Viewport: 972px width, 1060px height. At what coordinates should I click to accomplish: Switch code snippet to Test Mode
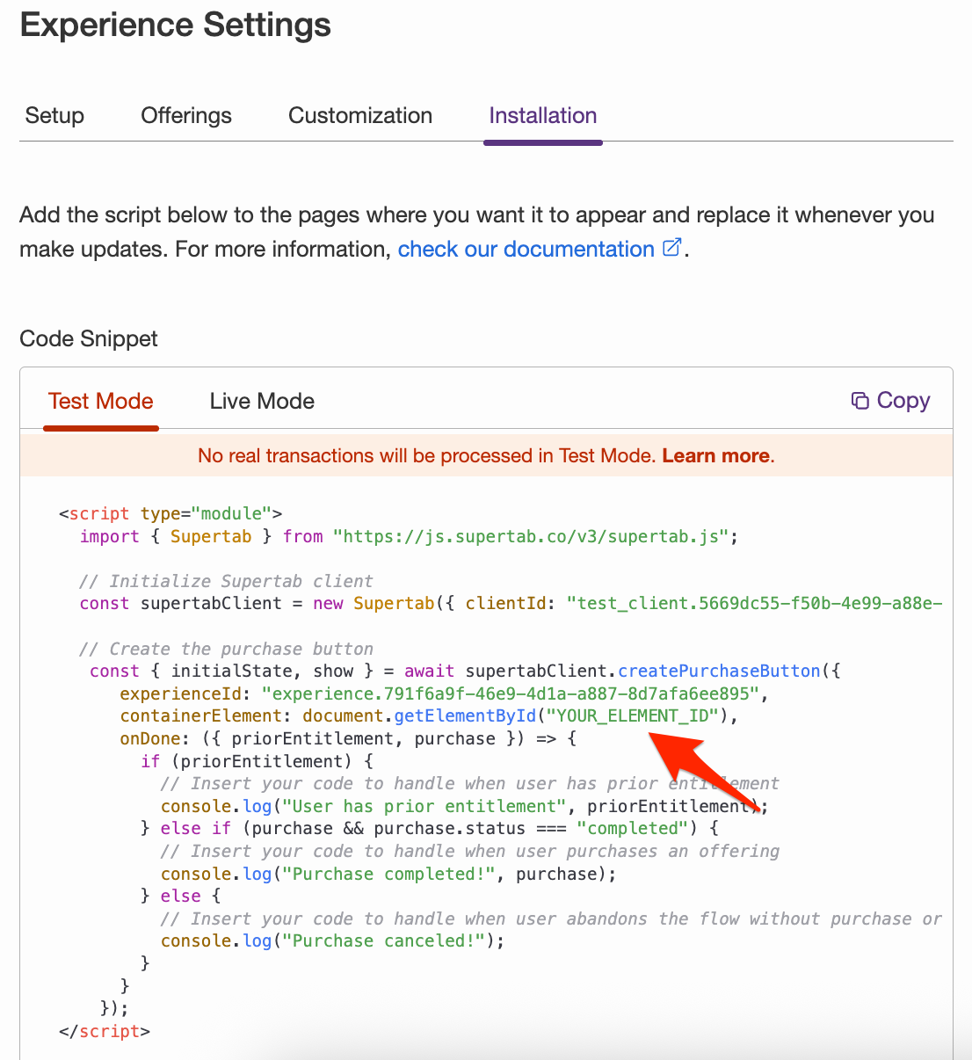point(101,402)
